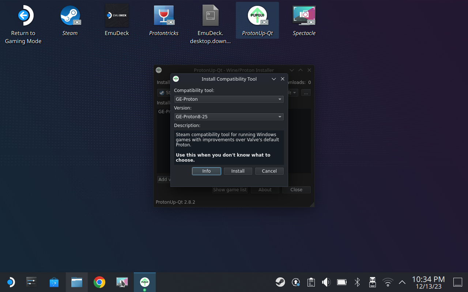The height and width of the screenshot is (292, 468).
Task: Click the Steam compatibility tool description paragraph
Action: (227, 140)
